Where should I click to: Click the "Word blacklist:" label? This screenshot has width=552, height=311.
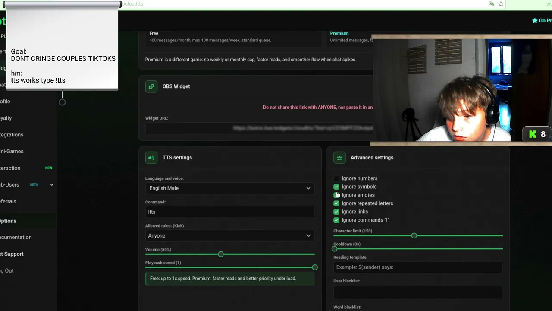(347, 308)
